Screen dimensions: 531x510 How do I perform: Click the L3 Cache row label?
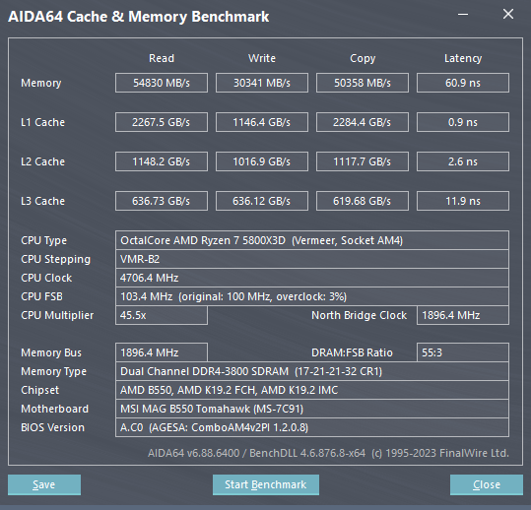click(x=42, y=201)
